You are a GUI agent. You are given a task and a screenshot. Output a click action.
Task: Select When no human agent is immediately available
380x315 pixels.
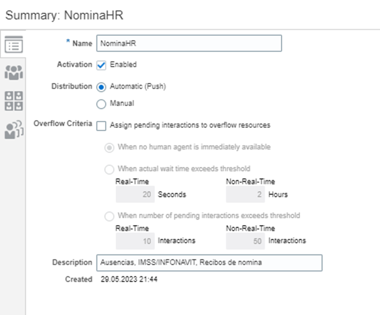click(109, 147)
